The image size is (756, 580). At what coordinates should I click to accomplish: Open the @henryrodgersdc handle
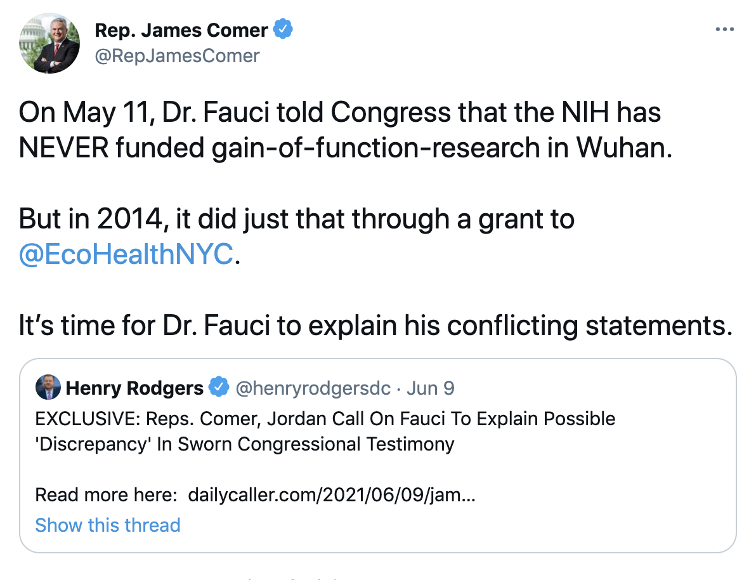(x=313, y=388)
